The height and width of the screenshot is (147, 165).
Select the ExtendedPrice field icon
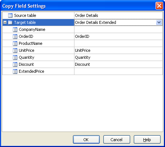[x=15, y=71]
